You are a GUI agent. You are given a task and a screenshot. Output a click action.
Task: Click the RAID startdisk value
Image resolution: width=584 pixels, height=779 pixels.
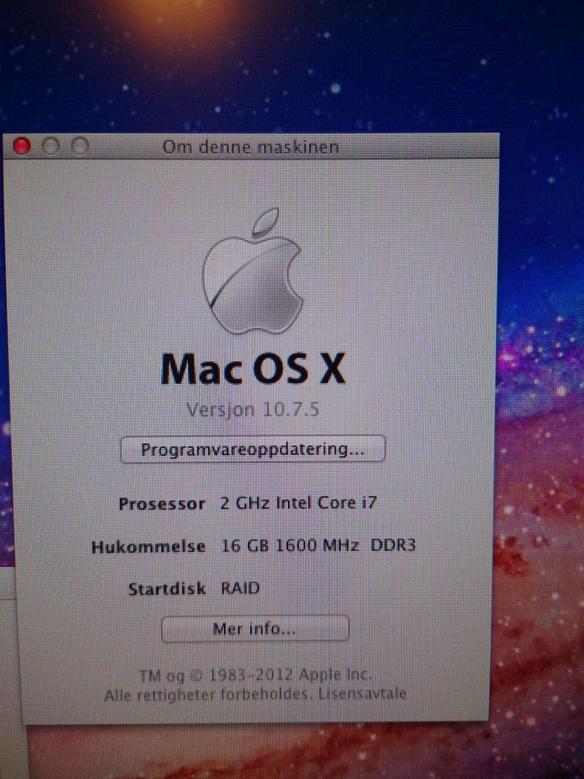click(x=240, y=589)
